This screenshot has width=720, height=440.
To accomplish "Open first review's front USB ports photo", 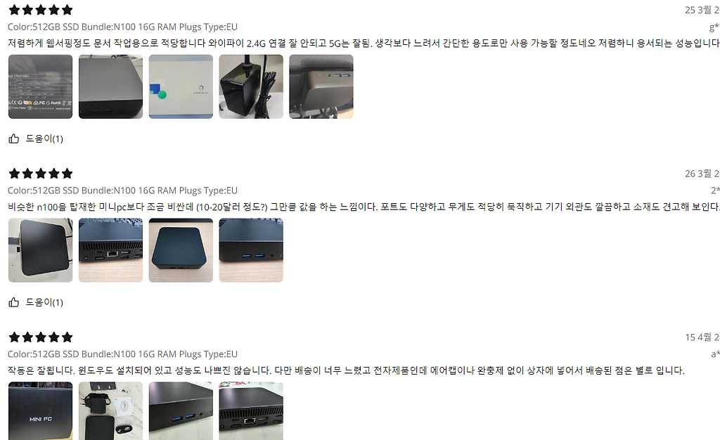I will (110, 86).
